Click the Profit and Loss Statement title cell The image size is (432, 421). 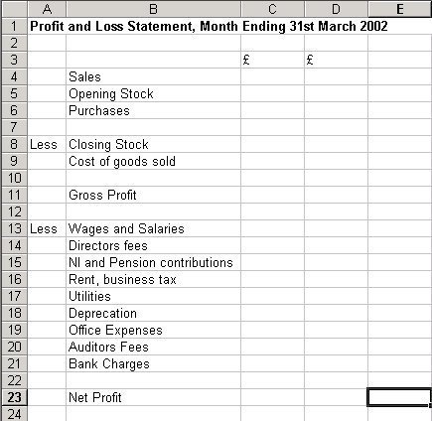point(209,26)
